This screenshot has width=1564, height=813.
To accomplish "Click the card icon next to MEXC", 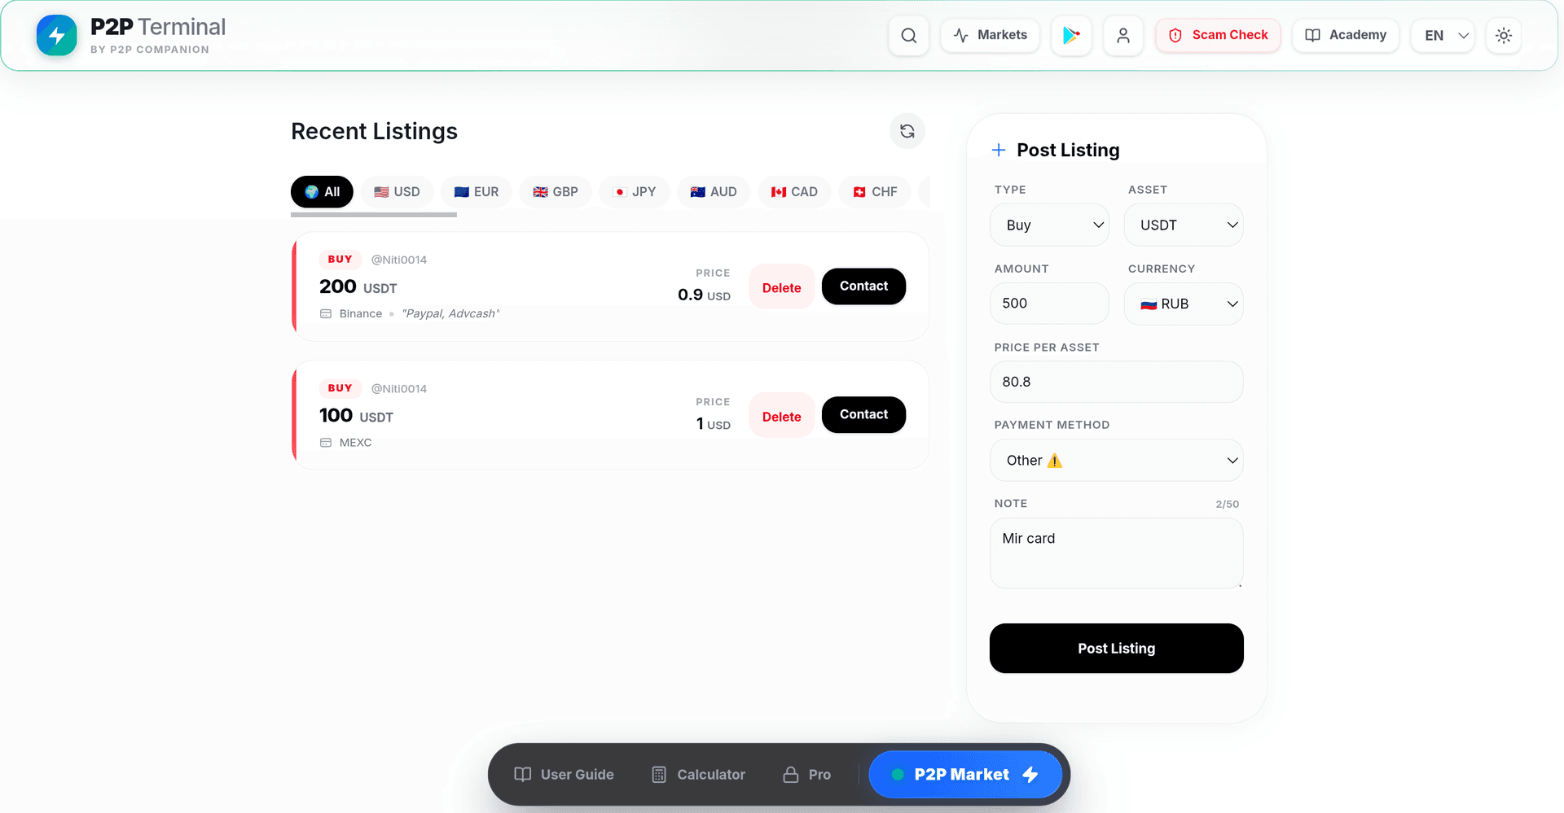I will [326, 443].
